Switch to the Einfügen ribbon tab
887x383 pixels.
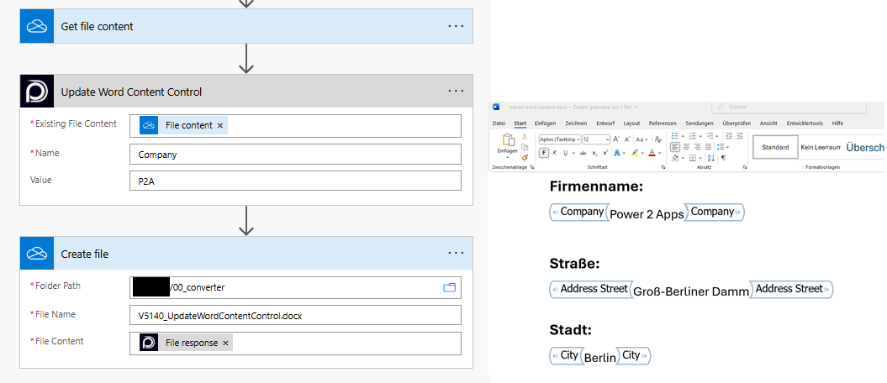click(x=545, y=123)
